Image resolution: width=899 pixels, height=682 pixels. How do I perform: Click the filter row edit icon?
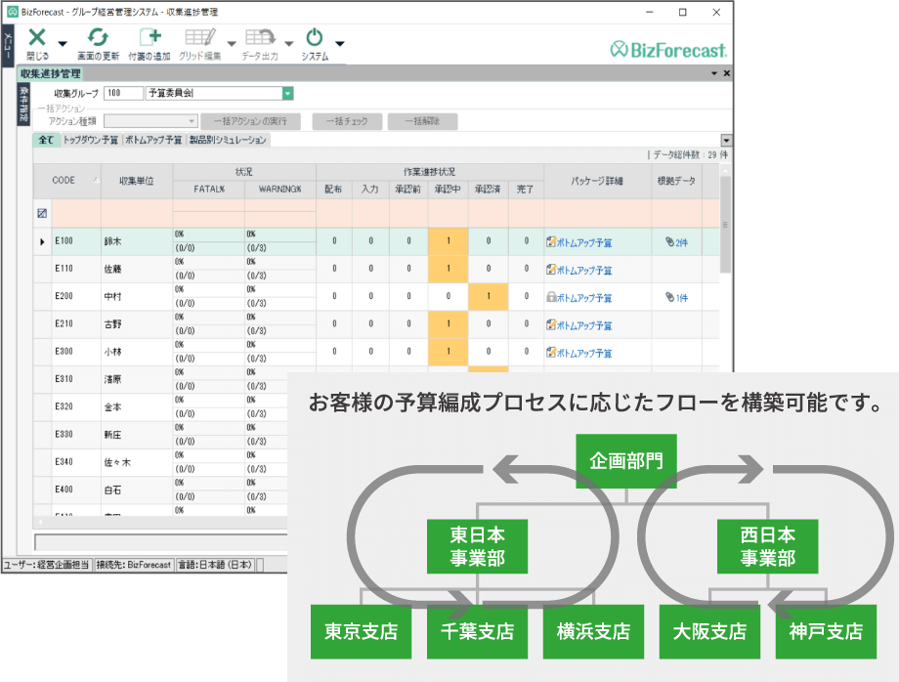pos(42,213)
